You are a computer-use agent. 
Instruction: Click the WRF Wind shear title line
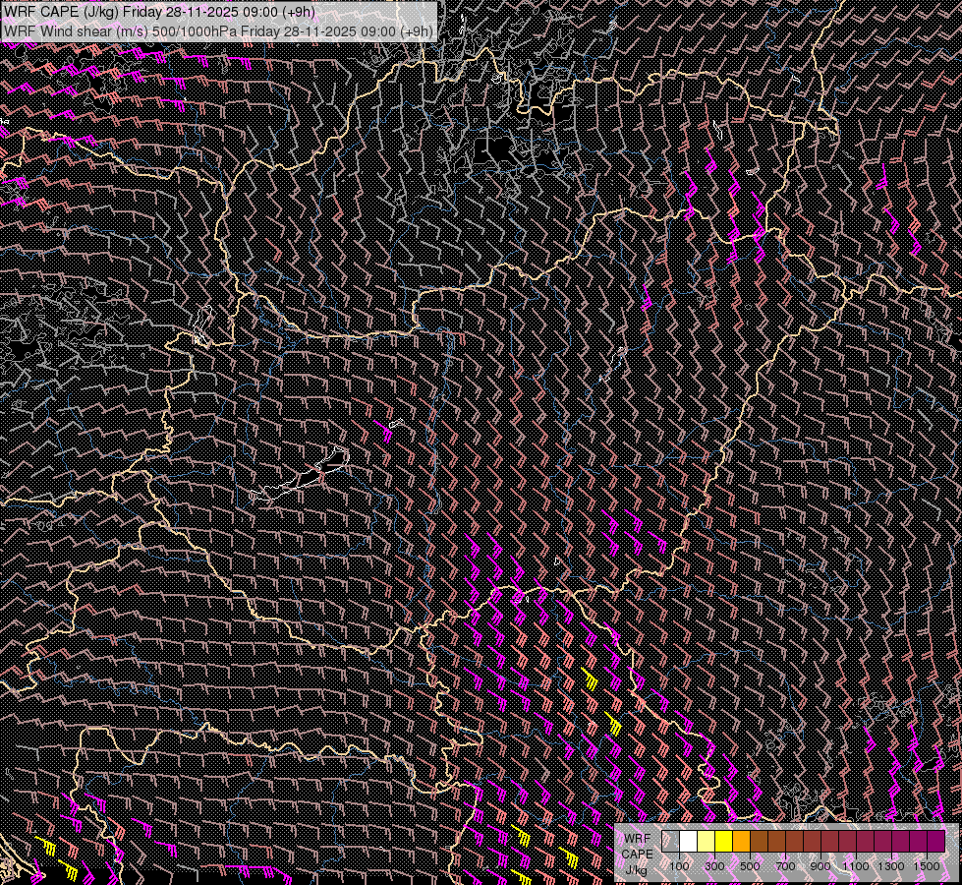(x=217, y=30)
